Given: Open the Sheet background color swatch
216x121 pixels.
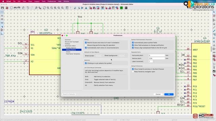Looking at the screenshot, I should click(x=122, y=55).
